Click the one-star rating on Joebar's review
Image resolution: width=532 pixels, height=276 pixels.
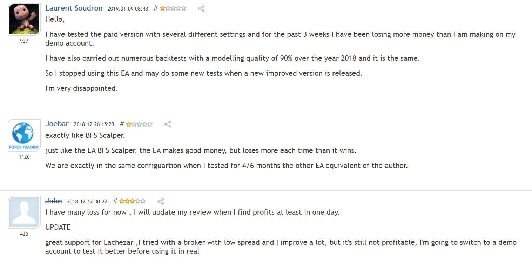(x=140, y=124)
